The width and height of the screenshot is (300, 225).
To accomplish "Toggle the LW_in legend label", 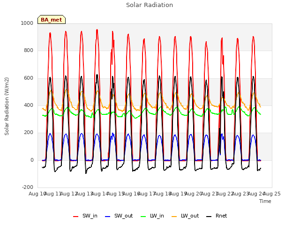I will 157,216.
